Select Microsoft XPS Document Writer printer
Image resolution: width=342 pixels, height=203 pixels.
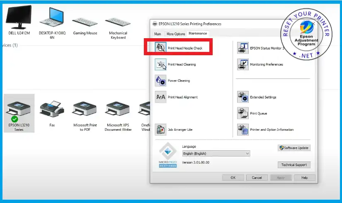pyautogui.click(x=118, y=116)
